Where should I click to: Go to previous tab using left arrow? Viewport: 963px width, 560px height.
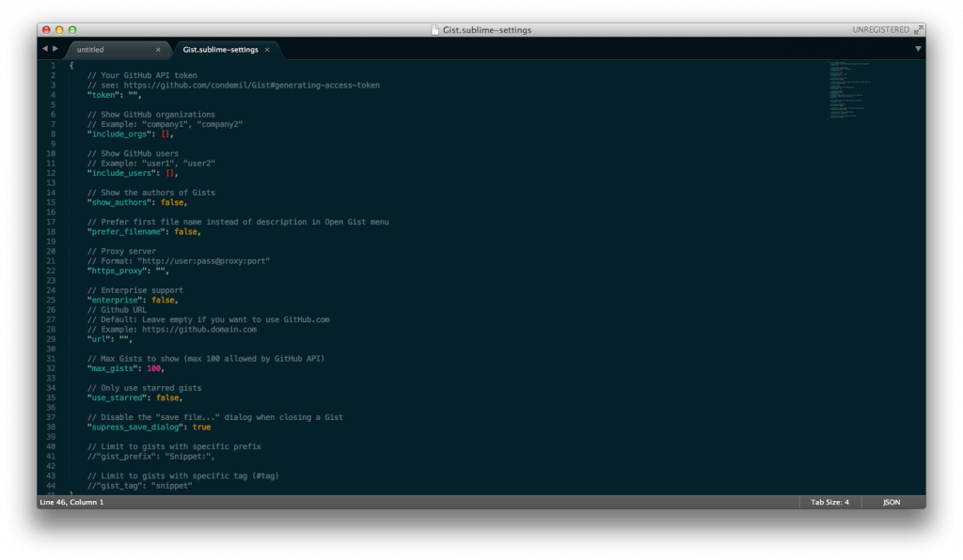tap(45, 49)
